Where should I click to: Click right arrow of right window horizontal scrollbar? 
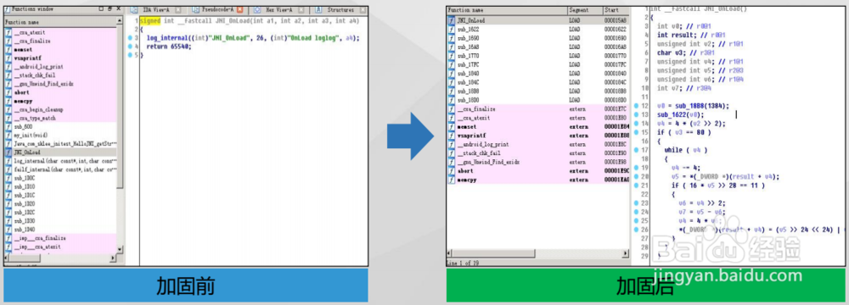[x=627, y=254]
